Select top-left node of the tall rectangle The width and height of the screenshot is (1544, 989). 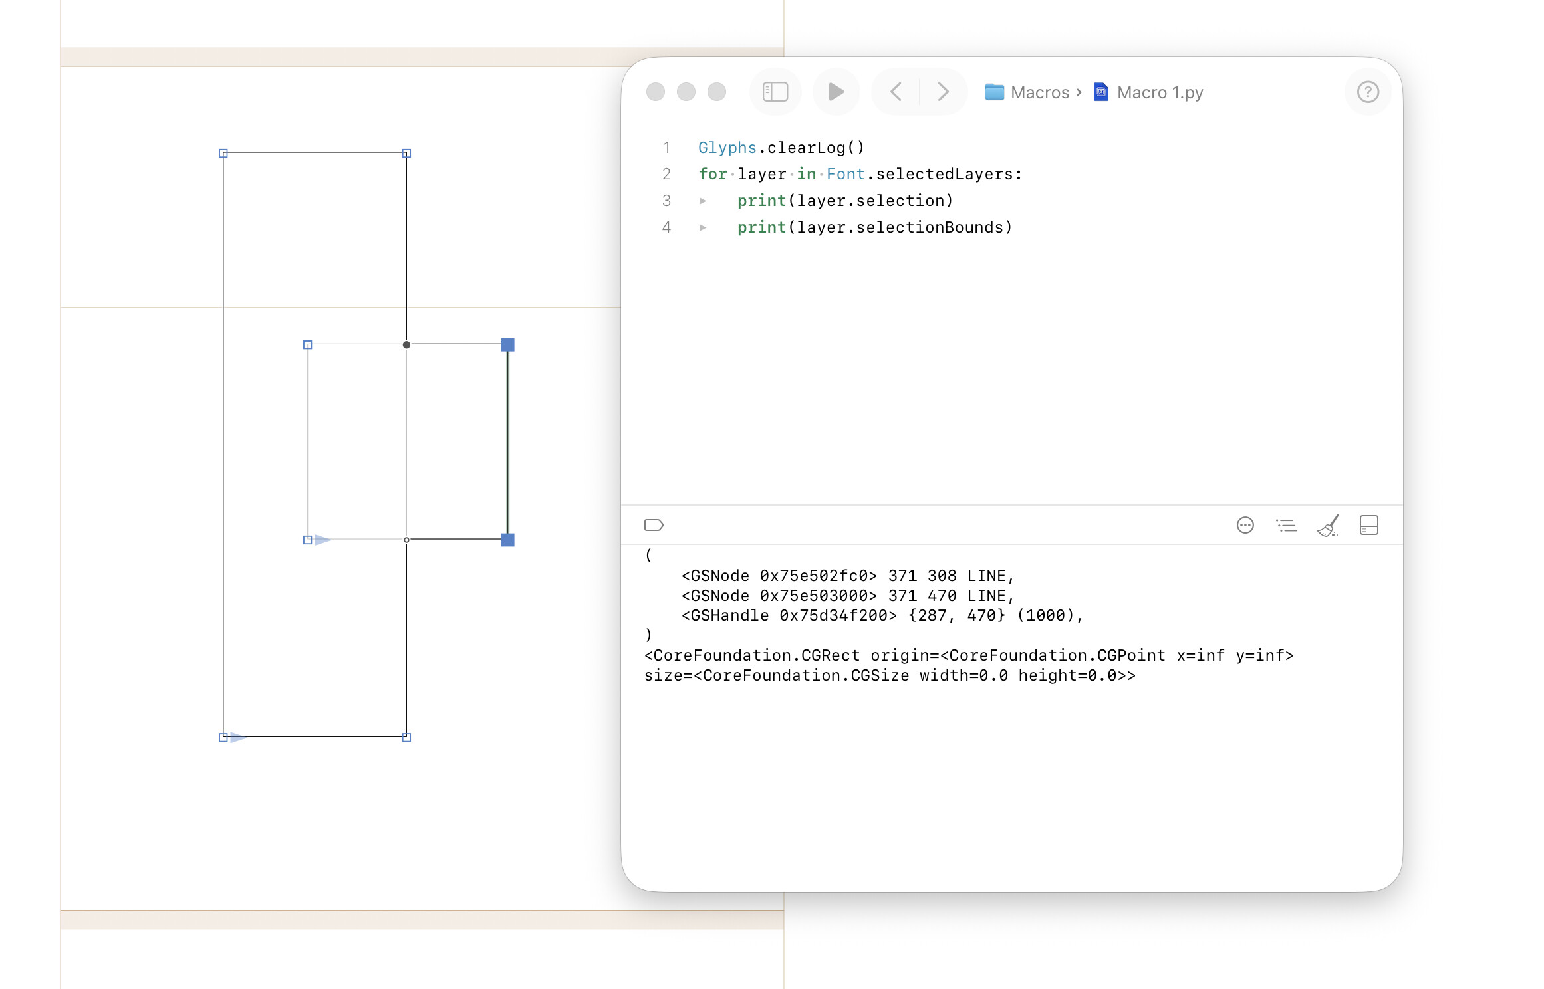pyautogui.click(x=223, y=153)
